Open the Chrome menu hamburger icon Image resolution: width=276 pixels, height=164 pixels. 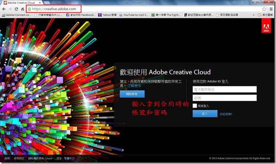(x=271, y=9)
